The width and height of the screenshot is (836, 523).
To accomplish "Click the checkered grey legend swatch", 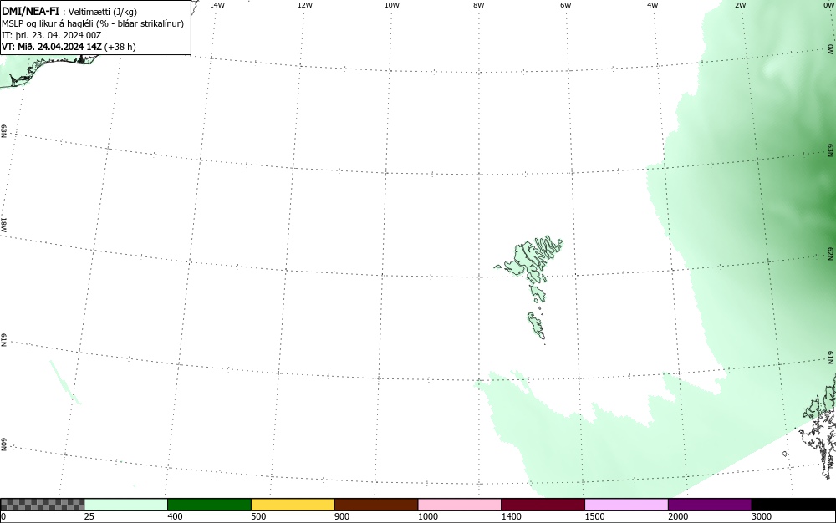I will [x=43, y=505].
